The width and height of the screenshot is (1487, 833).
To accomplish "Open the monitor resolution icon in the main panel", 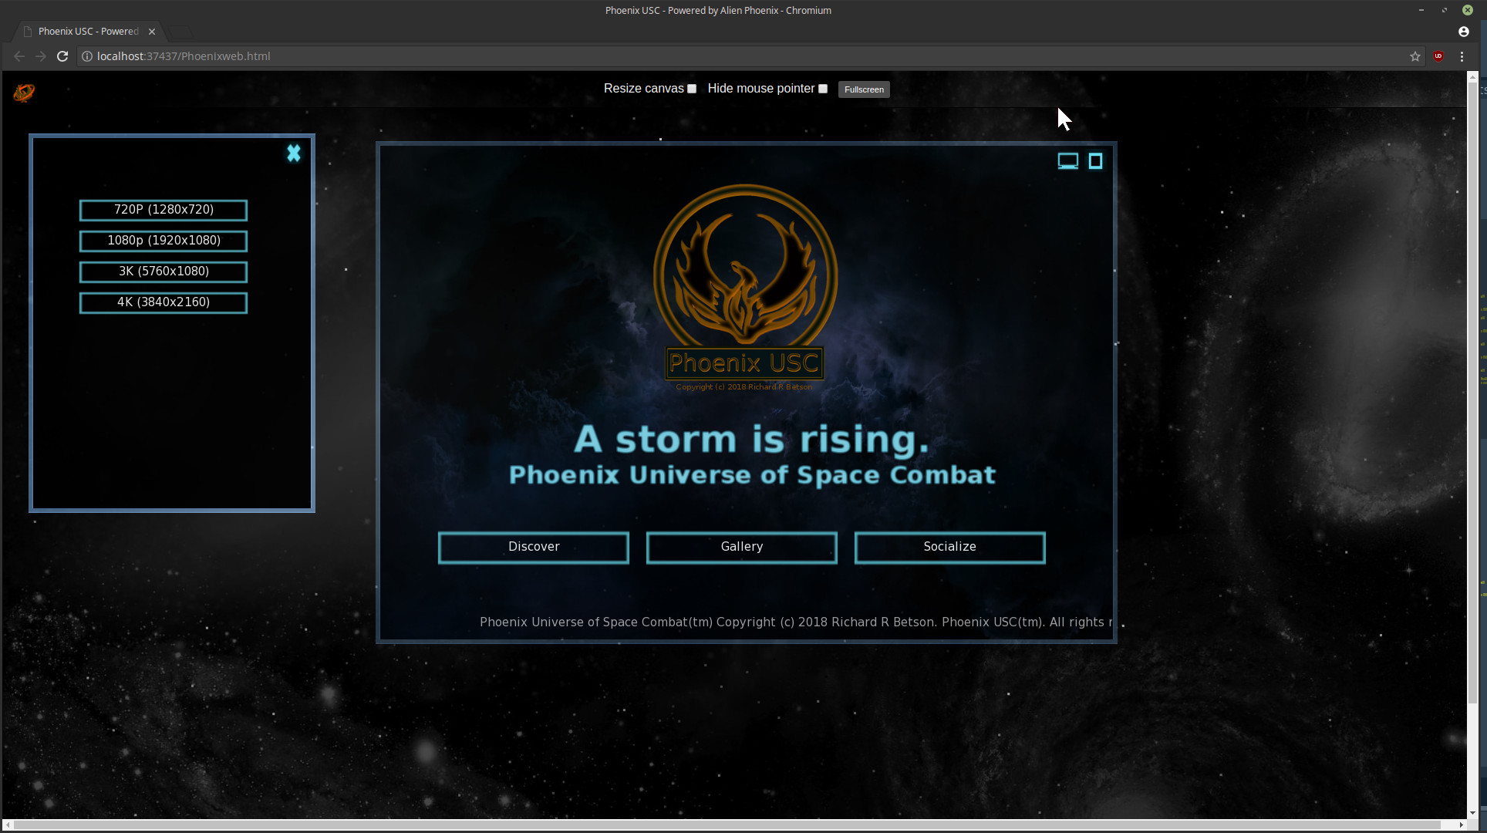I will tap(1067, 161).
